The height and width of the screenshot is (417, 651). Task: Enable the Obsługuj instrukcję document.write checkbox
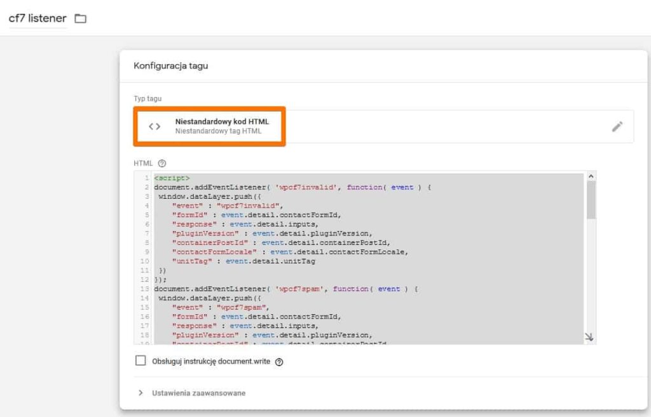(140, 361)
